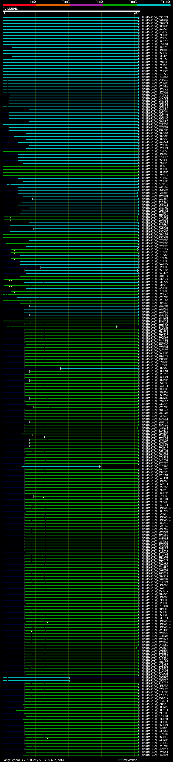Select label UniRef100_B4F8L7

(x=155, y=202)
